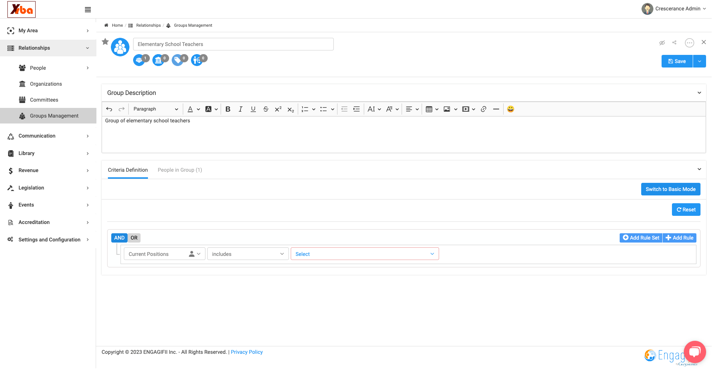Click the undo icon
The image size is (712, 369).
click(x=109, y=109)
